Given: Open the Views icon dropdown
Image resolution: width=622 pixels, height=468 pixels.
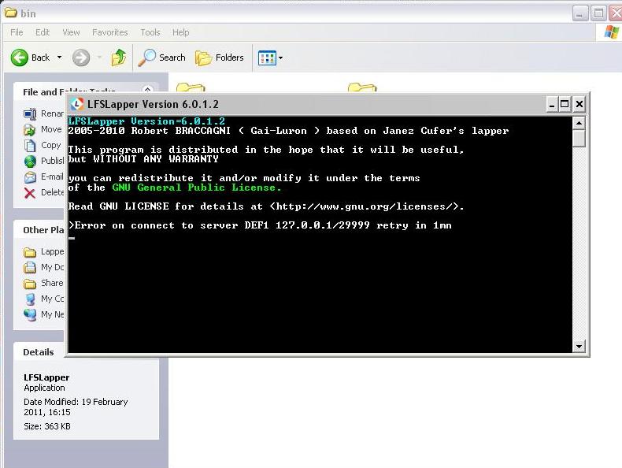Looking at the screenshot, I should point(271,58).
